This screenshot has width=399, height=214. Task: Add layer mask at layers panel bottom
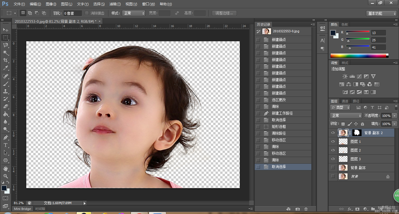click(357, 209)
